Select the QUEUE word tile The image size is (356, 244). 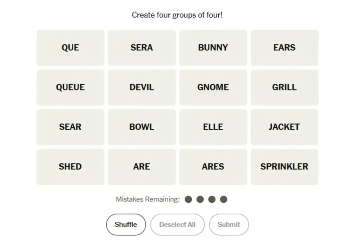pos(70,87)
